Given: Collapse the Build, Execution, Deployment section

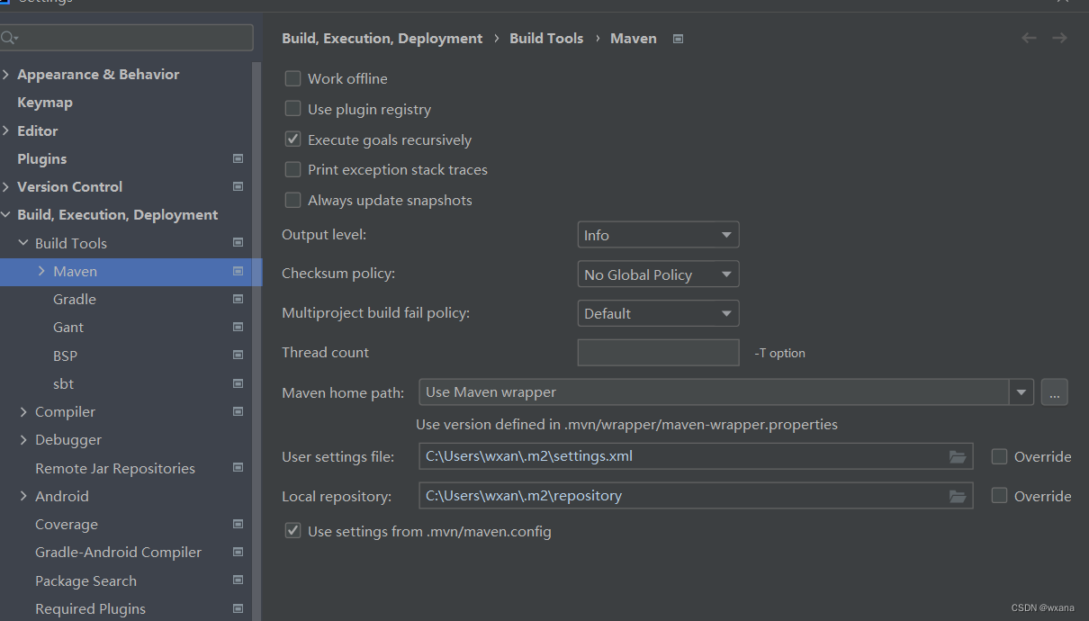Looking at the screenshot, I should point(6,214).
